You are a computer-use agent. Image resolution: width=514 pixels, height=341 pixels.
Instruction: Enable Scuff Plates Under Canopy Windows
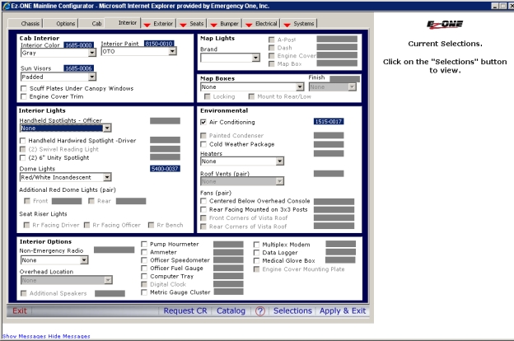click(x=24, y=88)
